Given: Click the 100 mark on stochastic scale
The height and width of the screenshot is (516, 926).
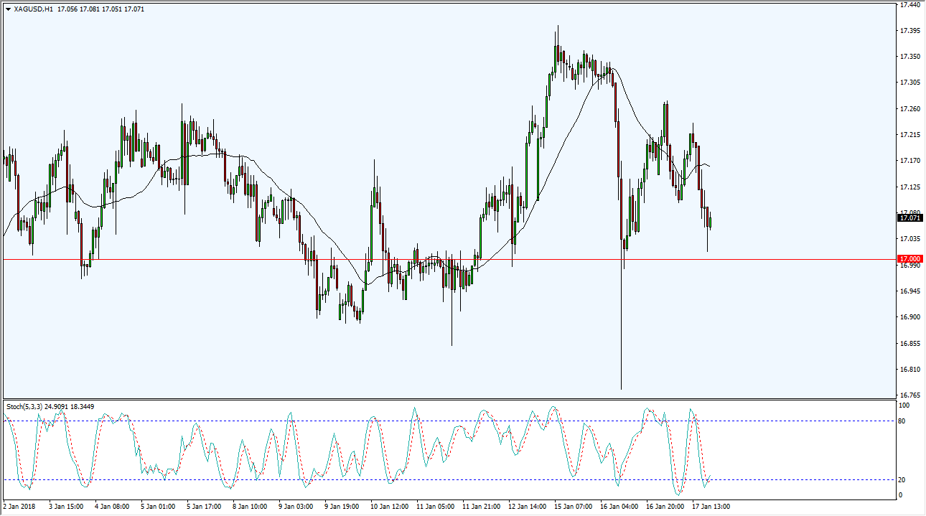Looking at the screenshot, I should [x=905, y=405].
